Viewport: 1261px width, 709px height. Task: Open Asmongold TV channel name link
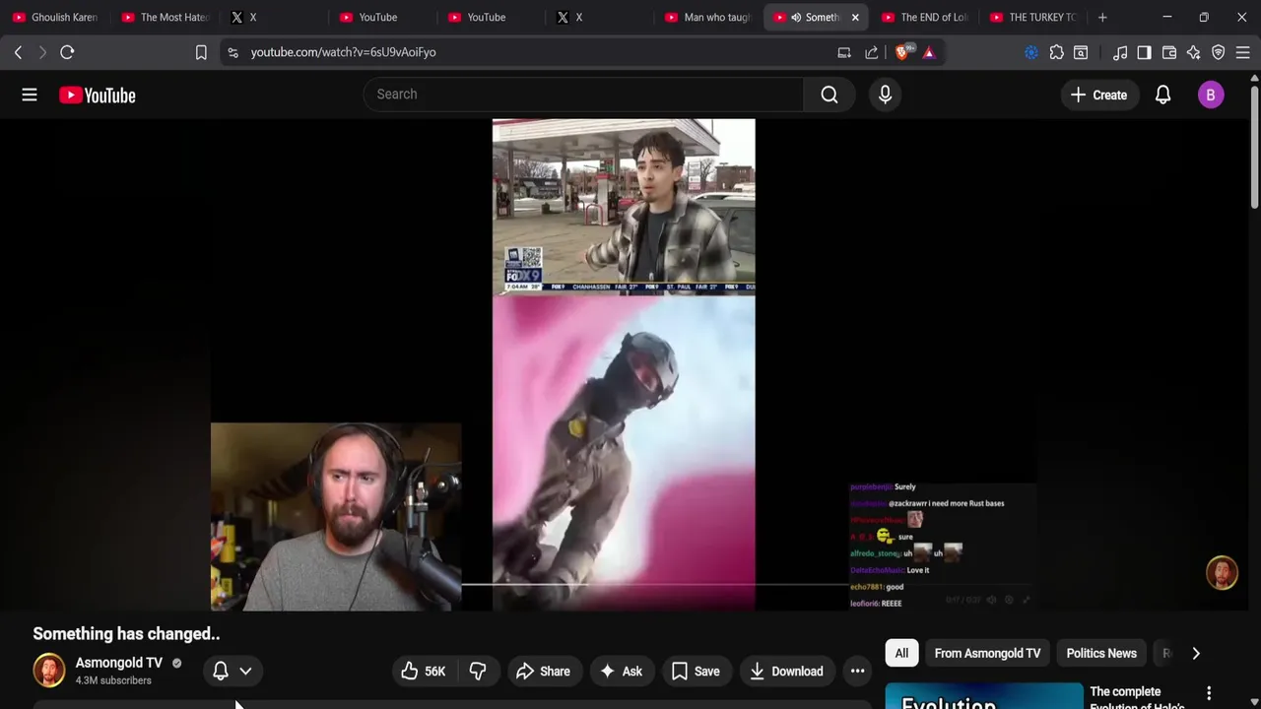118,663
